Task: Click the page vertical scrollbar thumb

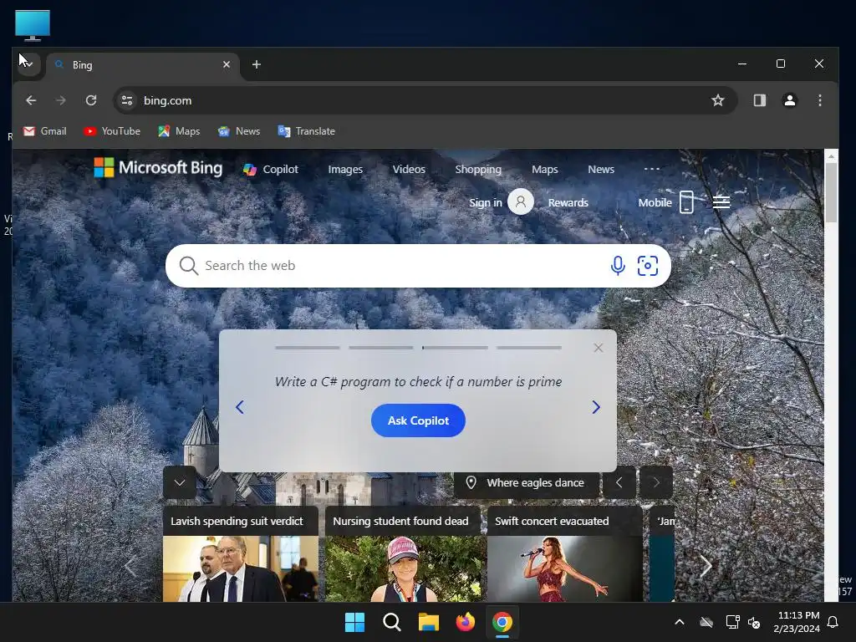Action: [831, 192]
